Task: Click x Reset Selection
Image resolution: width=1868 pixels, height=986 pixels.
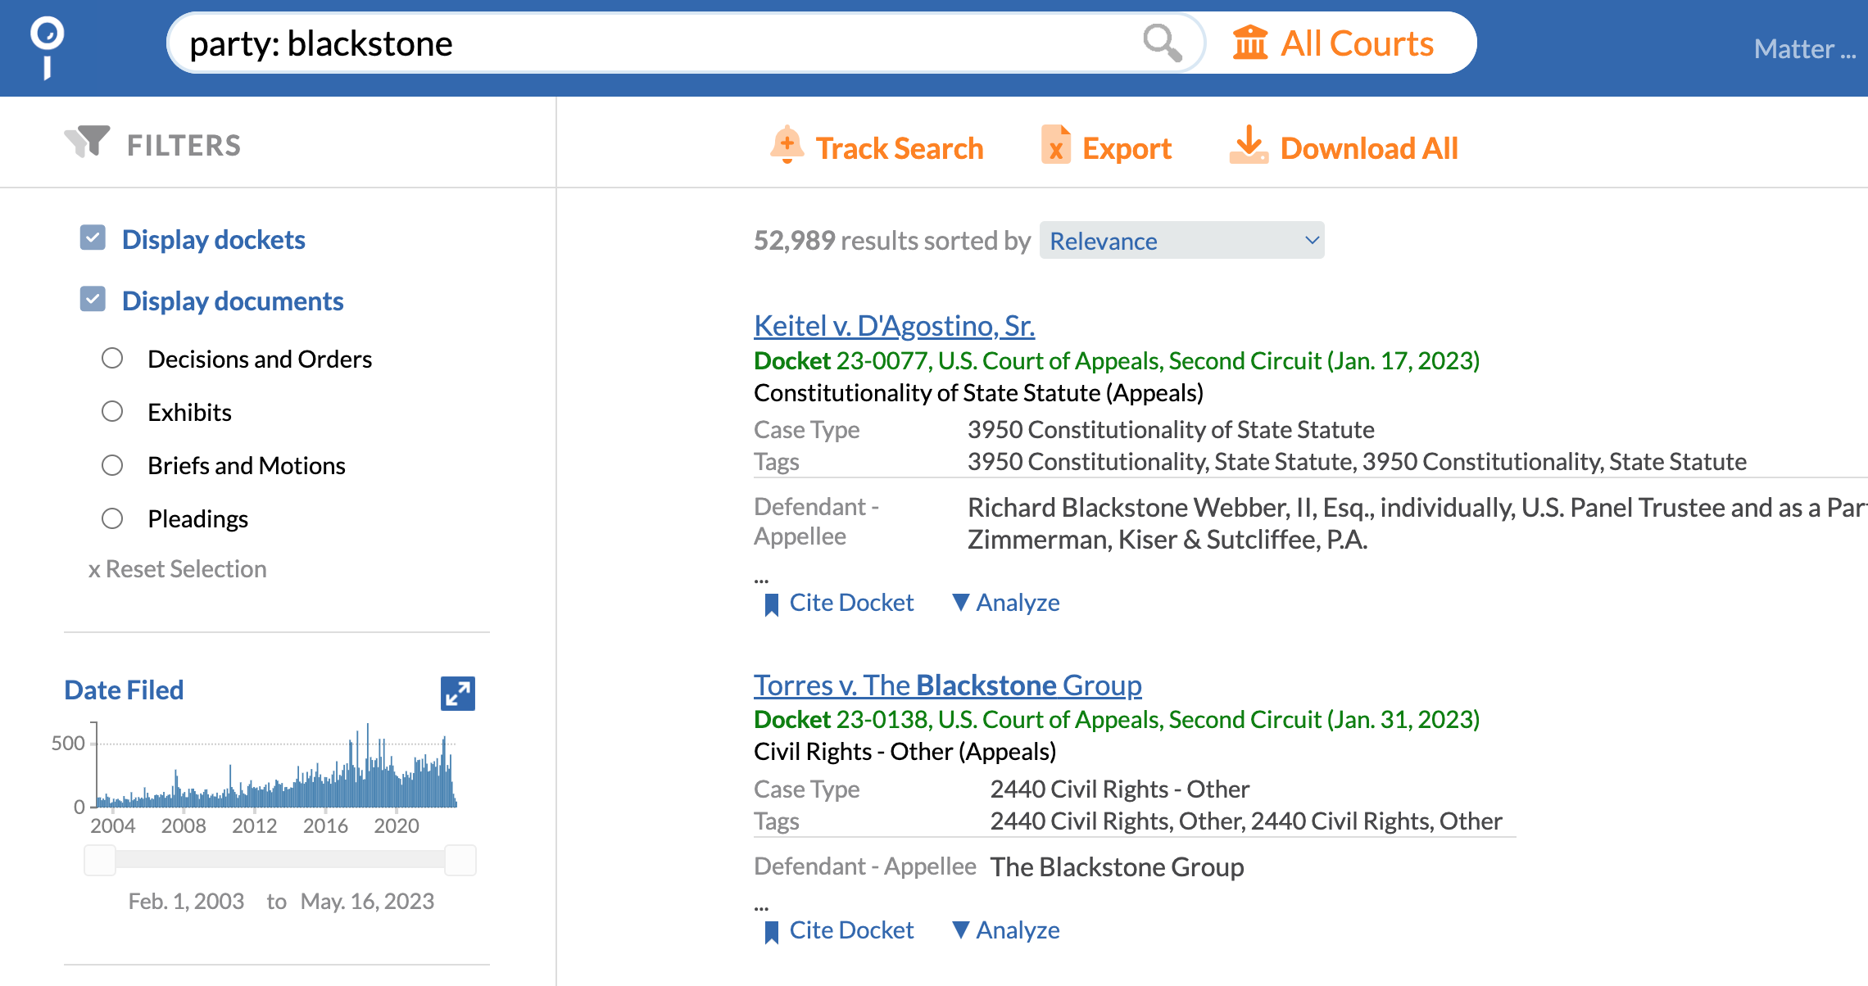Action: click(178, 569)
